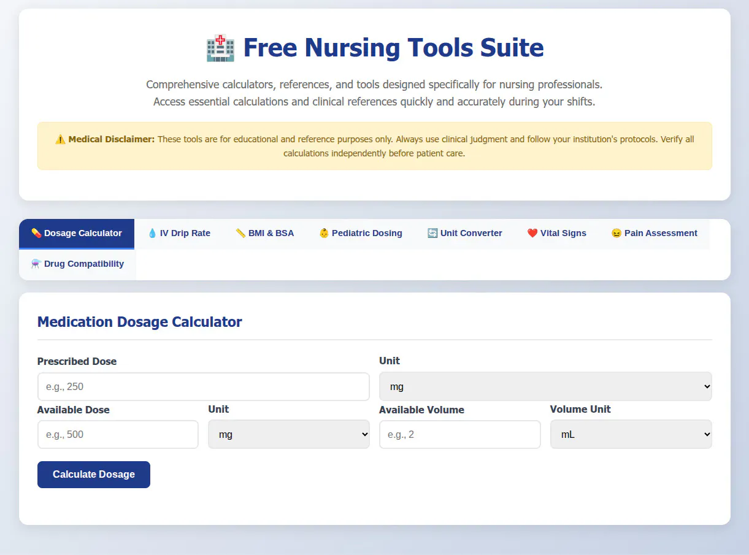Show the Vital Signs tab

pos(557,234)
